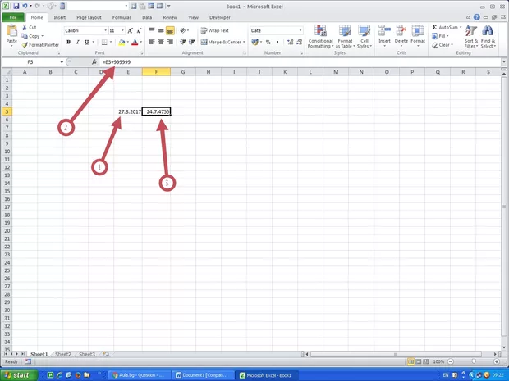This screenshot has width=509, height=381.
Task: Open the Fill menu
Action: coord(440,36)
